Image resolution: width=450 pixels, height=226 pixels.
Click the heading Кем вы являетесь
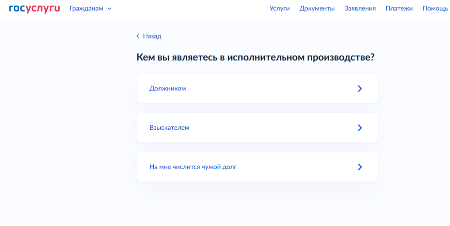click(x=255, y=57)
